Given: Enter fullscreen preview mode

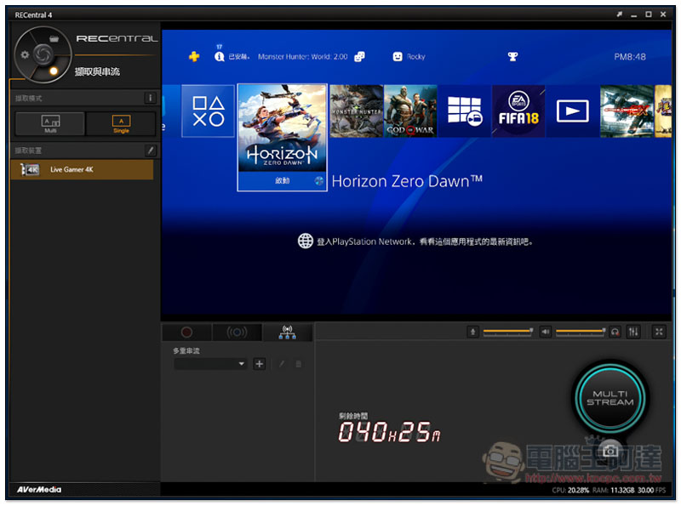Looking at the screenshot, I should pos(659,332).
